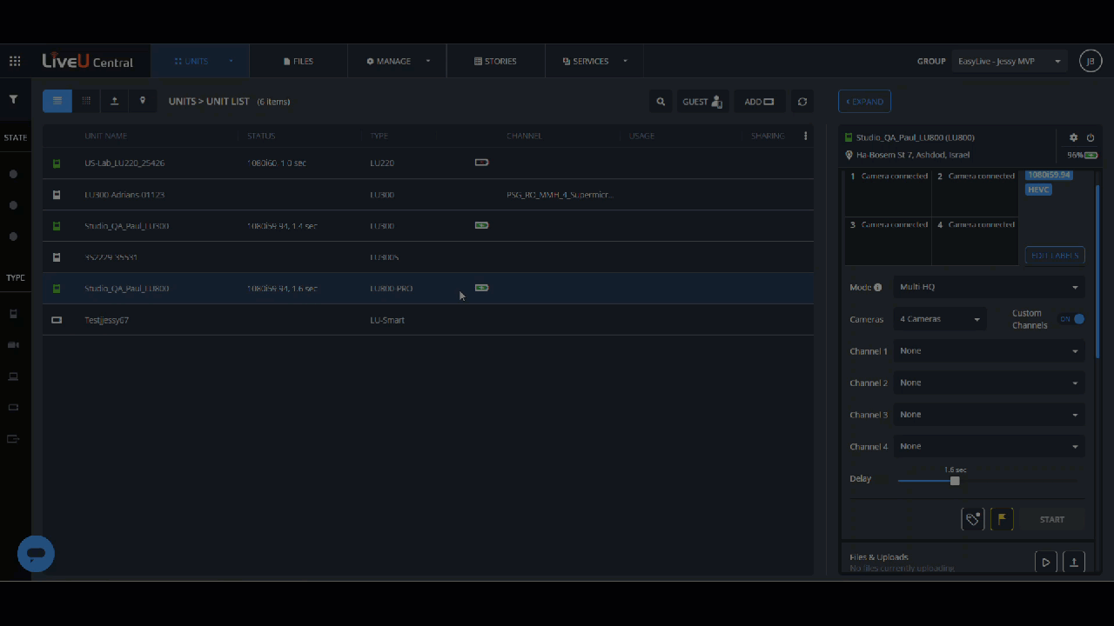Open the Cameras dropdown showing 4 Cameras
Viewport: 1114px width, 626px height.
(x=940, y=319)
